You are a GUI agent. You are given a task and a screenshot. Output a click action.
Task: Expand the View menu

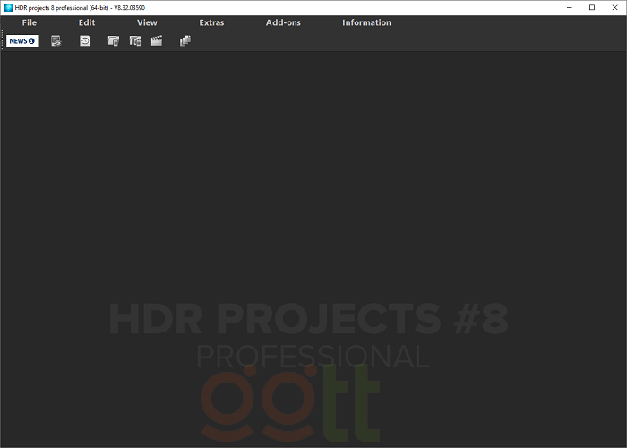(147, 22)
